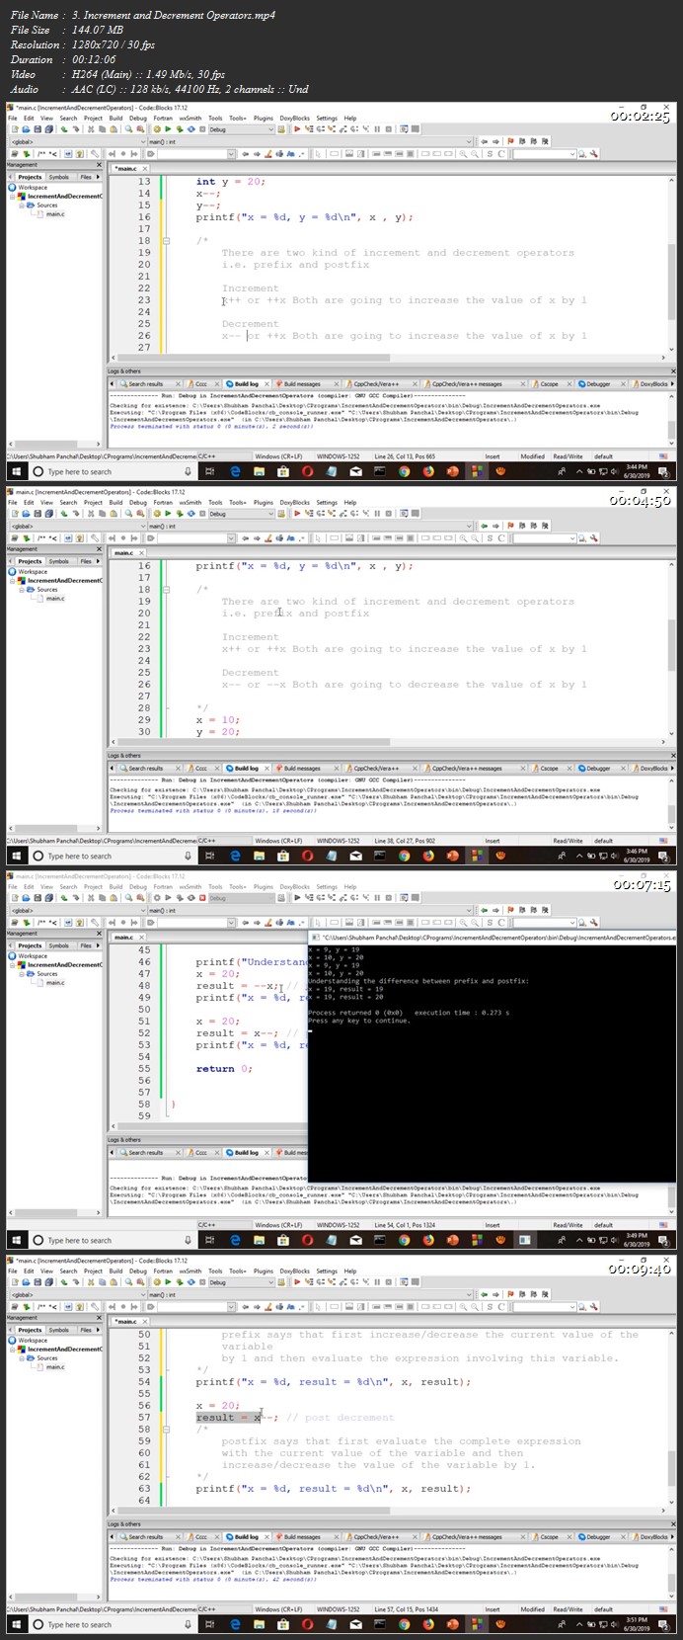The image size is (683, 1640).
Task: Open File menu in 00:02:25 frame
Action: (x=13, y=118)
